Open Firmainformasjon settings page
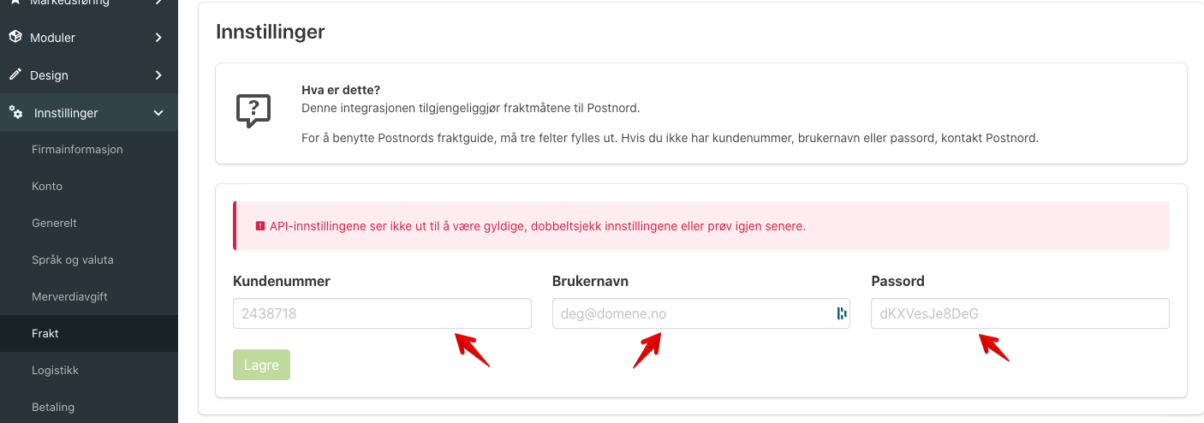This screenshot has width=1204, height=423. [x=77, y=149]
